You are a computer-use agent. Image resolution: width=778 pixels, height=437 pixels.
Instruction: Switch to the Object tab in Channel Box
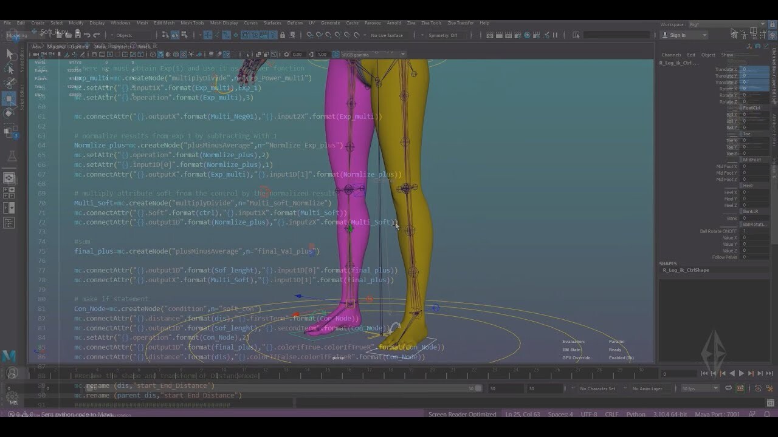[709, 55]
